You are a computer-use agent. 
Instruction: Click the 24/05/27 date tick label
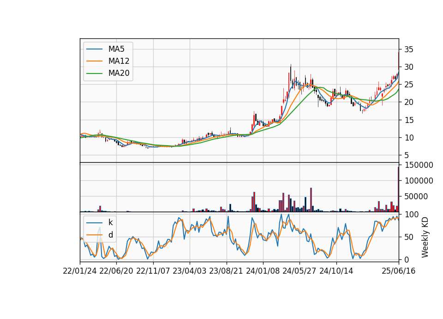(x=299, y=271)
